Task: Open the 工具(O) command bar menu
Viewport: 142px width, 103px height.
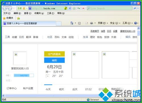Action: (x=128, y=23)
